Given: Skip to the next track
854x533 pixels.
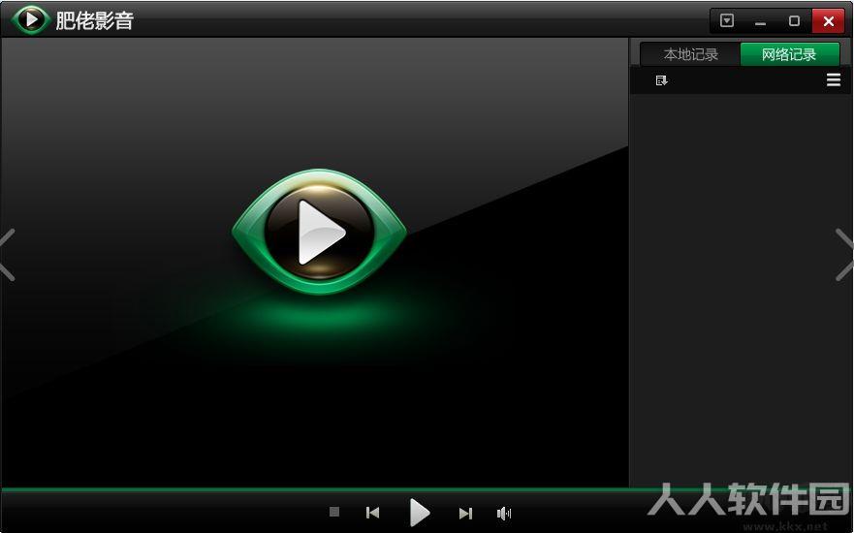Looking at the screenshot, I should (x=465, y=513).
